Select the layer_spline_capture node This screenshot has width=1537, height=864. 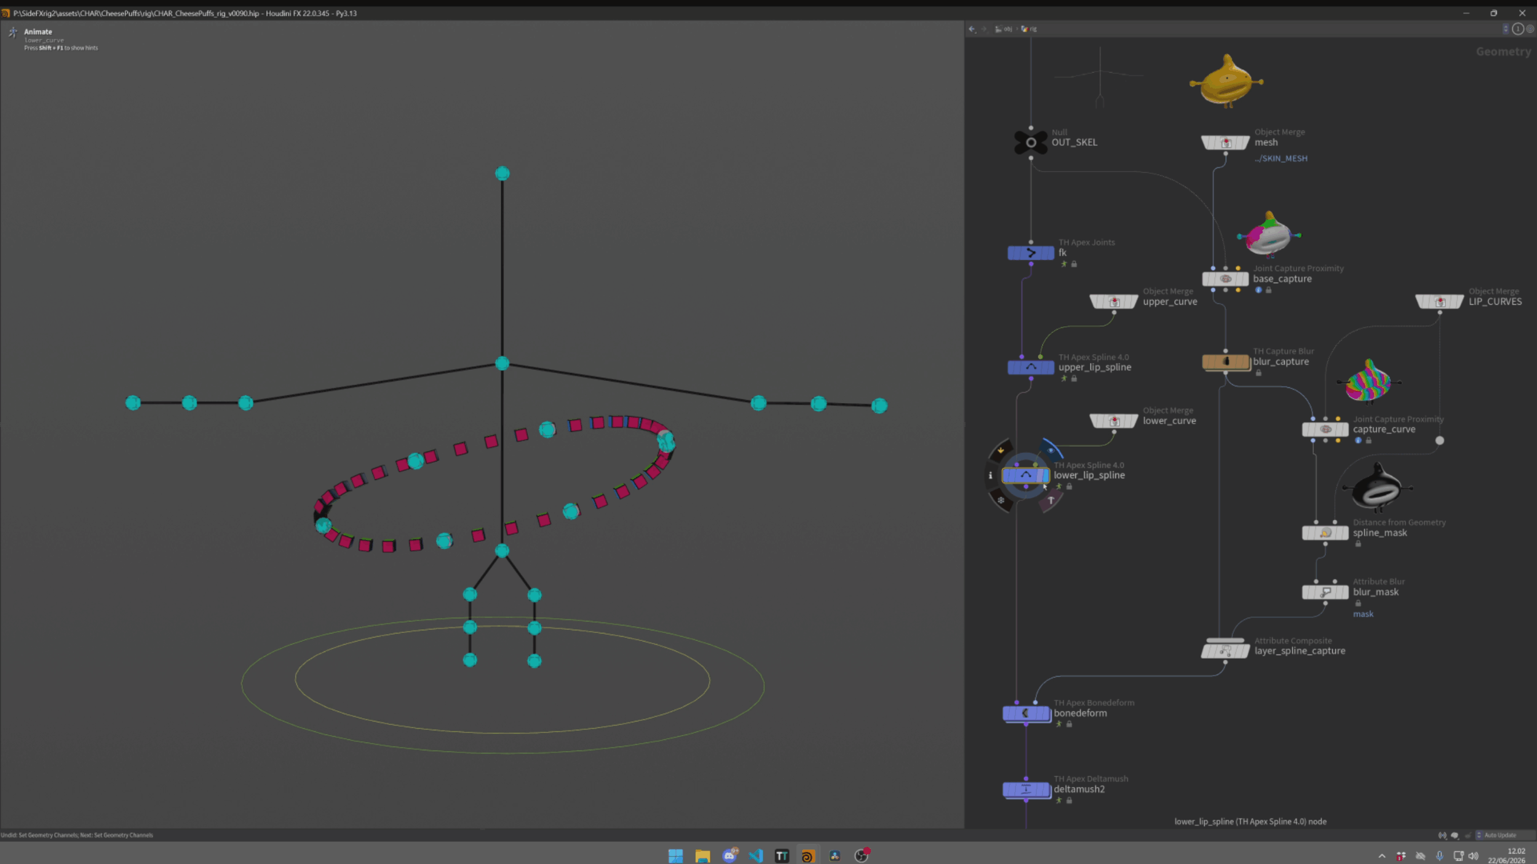1225,651
